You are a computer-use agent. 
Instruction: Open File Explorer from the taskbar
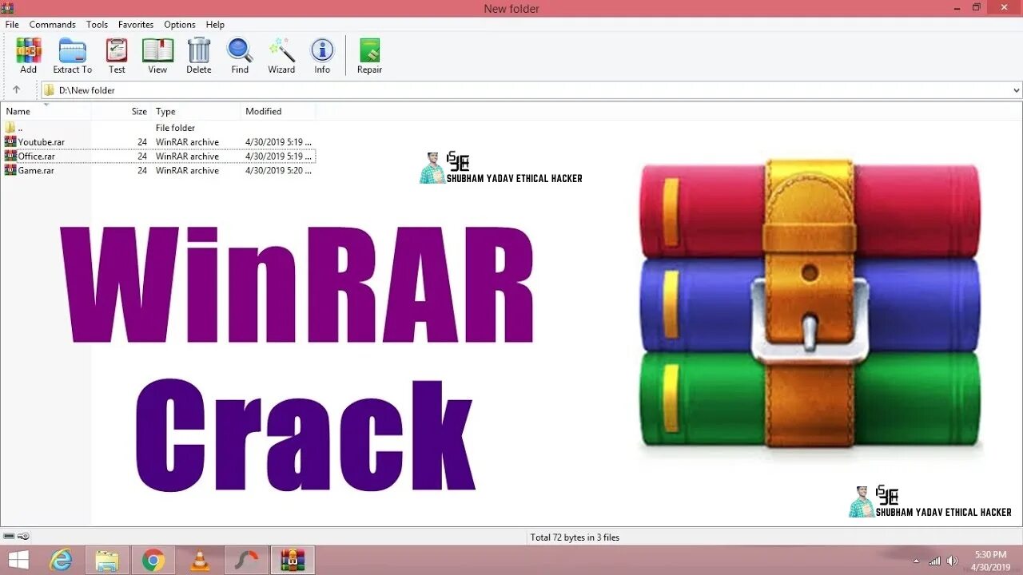point(107,561)
